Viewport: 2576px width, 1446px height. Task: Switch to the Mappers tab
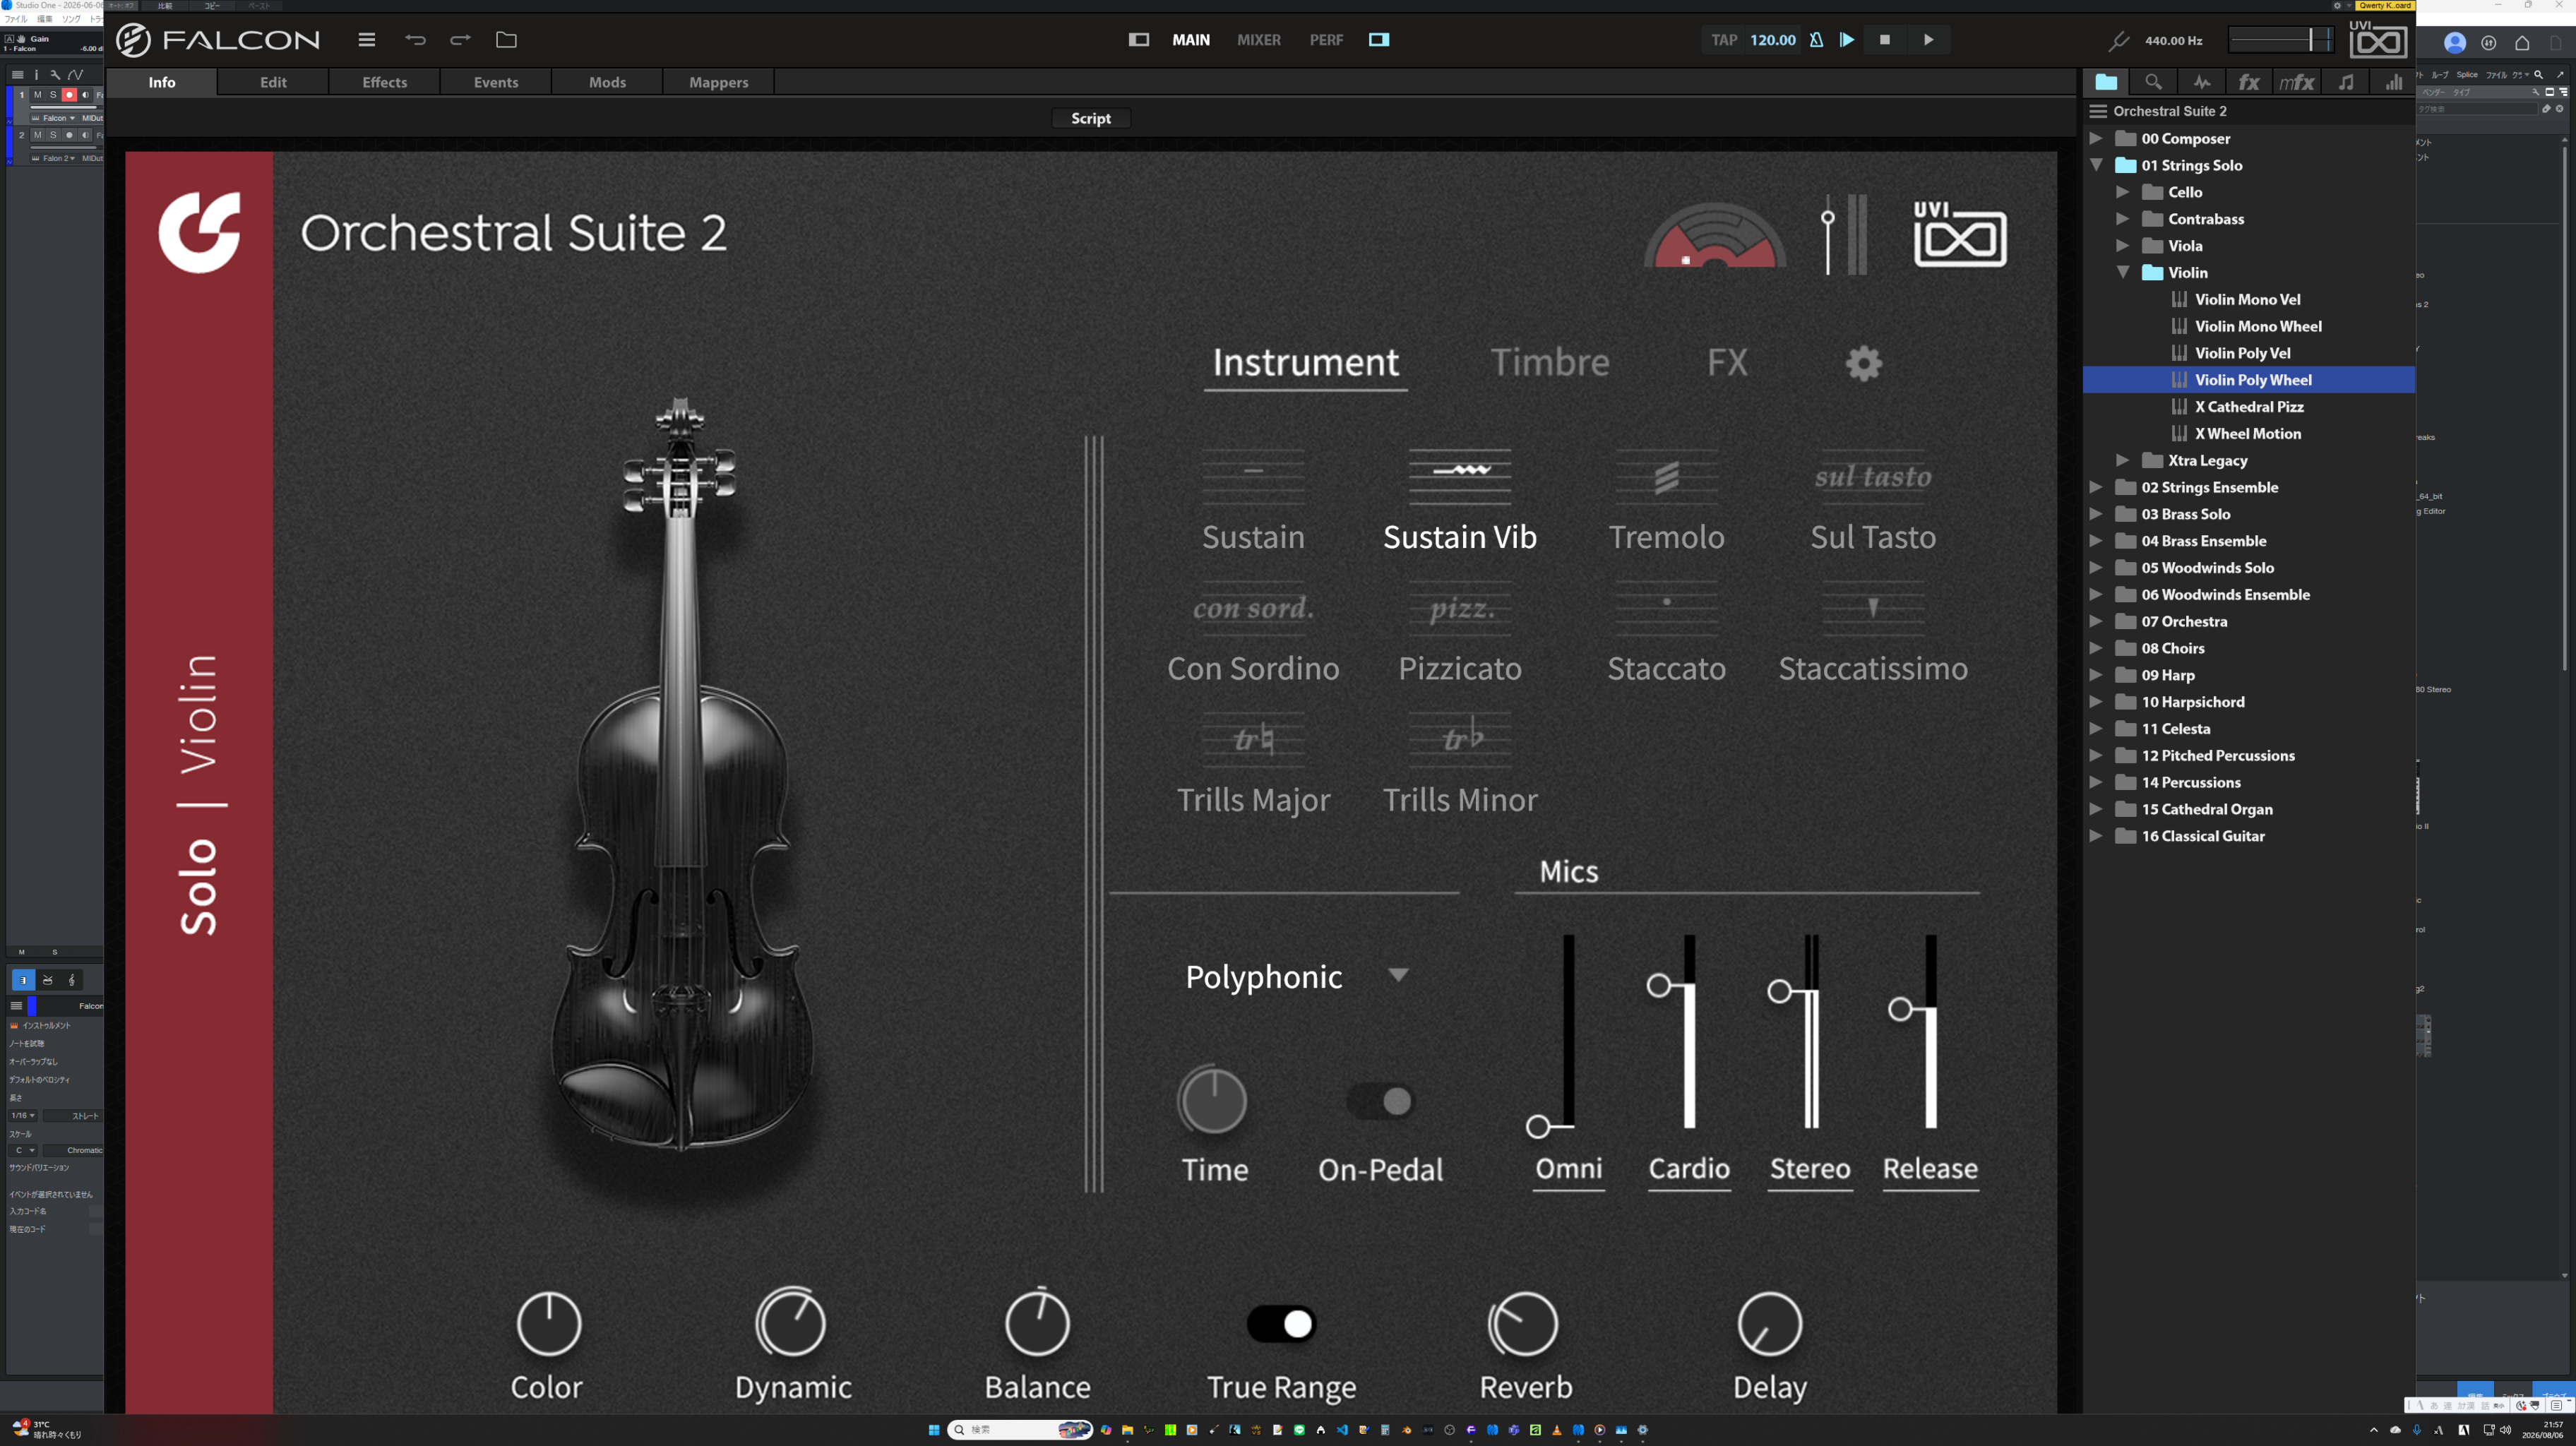pos(718,82)
